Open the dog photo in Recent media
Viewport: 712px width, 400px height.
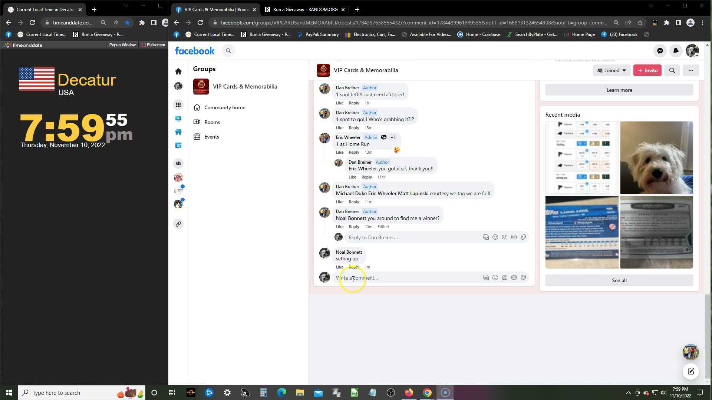pyautogui.click(x=656, y=157)
